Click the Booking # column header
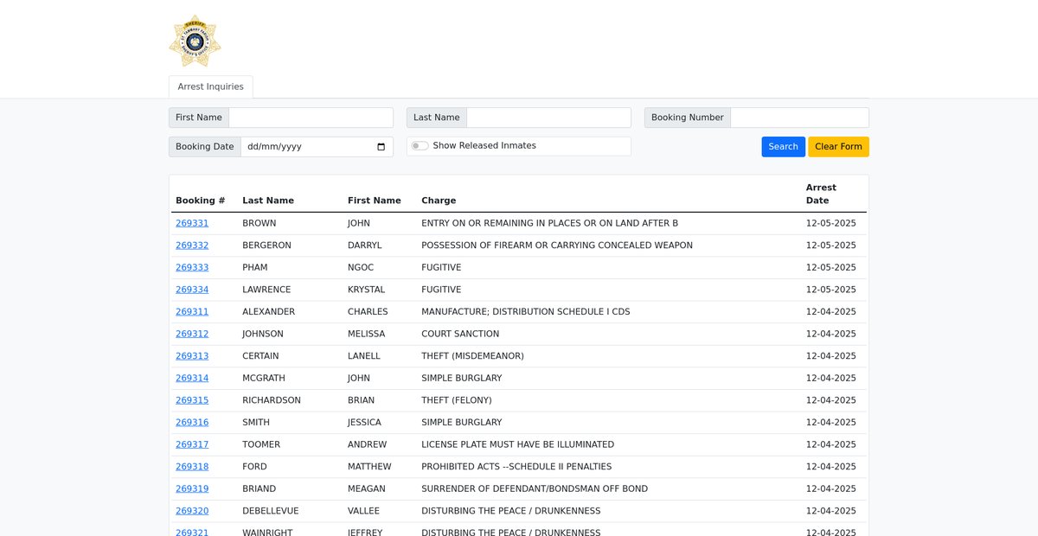Image resolution: width=1038 pixels, height=536 pixels. (x=201, y=201)
